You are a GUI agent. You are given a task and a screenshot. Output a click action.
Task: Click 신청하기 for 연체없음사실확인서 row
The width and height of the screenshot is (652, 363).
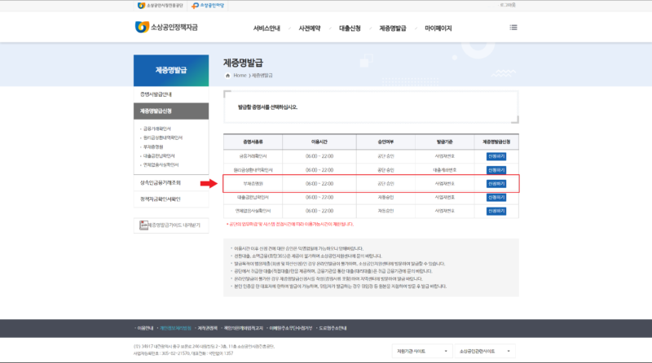click(496, 211)
